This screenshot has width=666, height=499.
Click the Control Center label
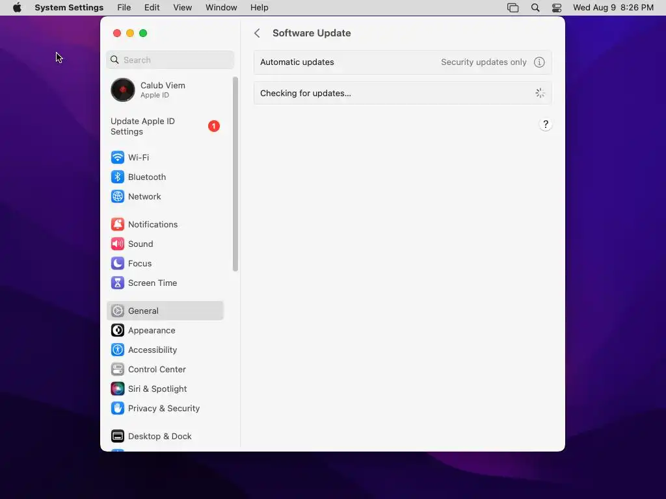coord(157,370)
